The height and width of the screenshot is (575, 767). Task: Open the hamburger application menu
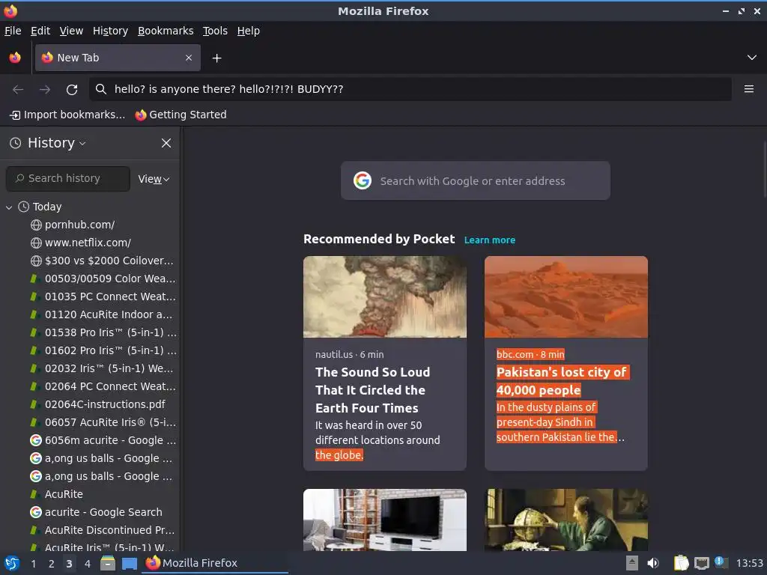[x=748, y=89]
